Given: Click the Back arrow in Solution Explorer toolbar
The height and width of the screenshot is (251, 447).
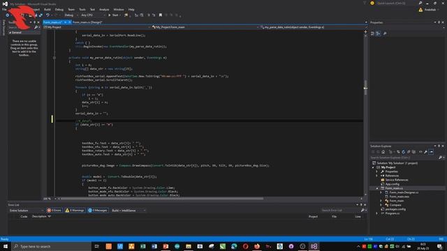Looking at the screenshot, I should coord(373,152).
